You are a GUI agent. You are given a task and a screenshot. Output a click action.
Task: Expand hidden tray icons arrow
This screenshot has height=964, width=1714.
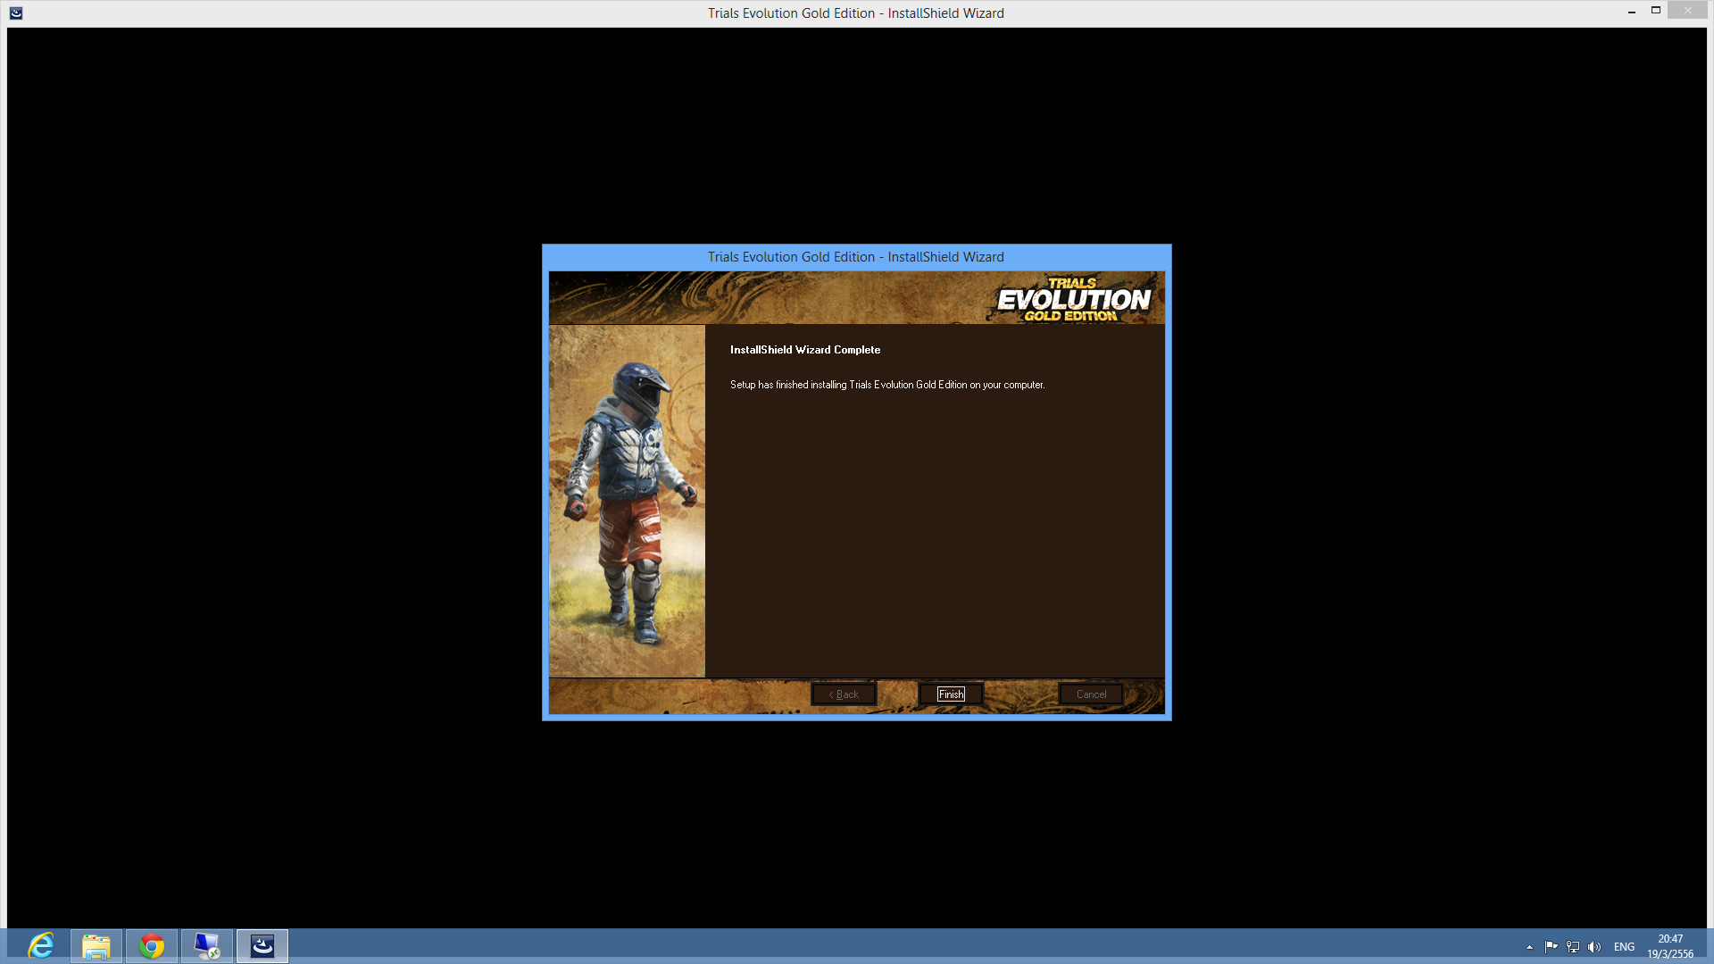1529,946
